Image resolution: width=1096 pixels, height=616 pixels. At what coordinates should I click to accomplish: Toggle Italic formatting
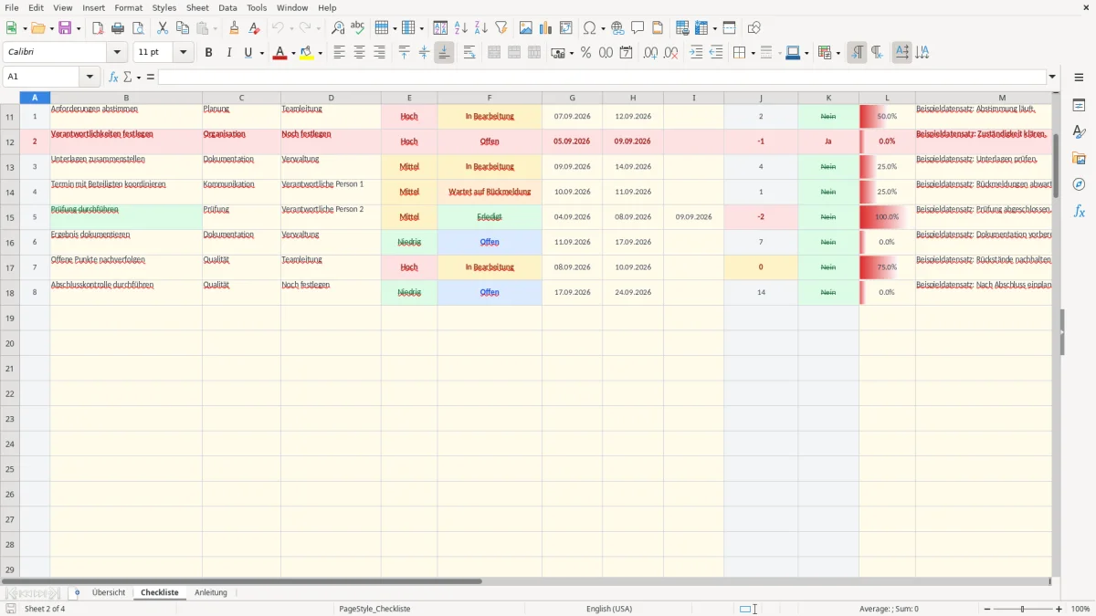[x=229, y=53]
